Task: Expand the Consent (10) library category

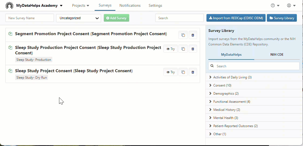Action: click(x=222, y=85)
